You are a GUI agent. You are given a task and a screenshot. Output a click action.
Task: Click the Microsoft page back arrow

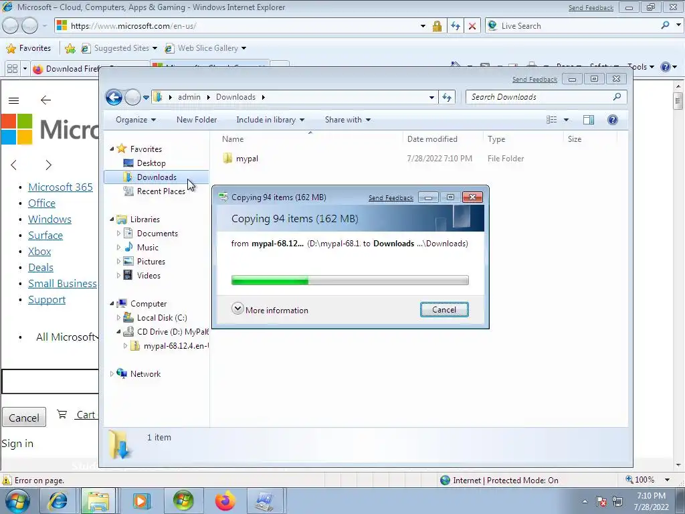pyautogui.click(x=45, y=100)
